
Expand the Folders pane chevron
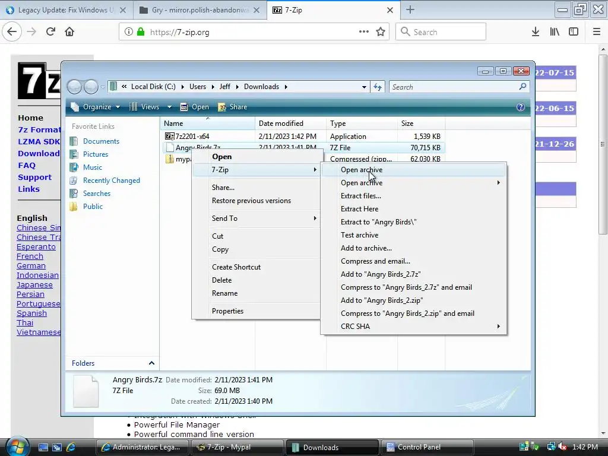(x=151, y=363)
